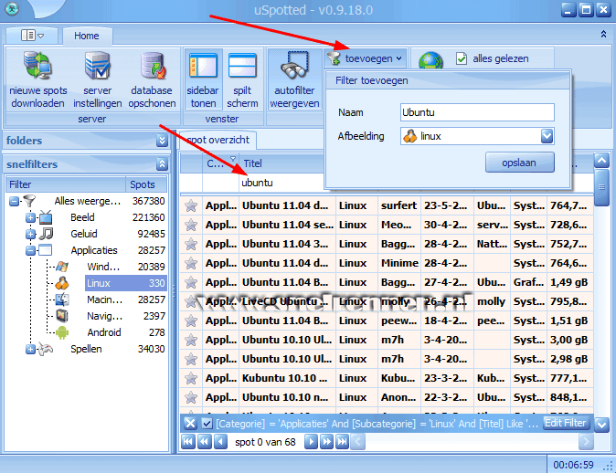The height and width of the screenshot is (473, 616).
Task: Click the Edit Filter button
Action: point(566,423)
